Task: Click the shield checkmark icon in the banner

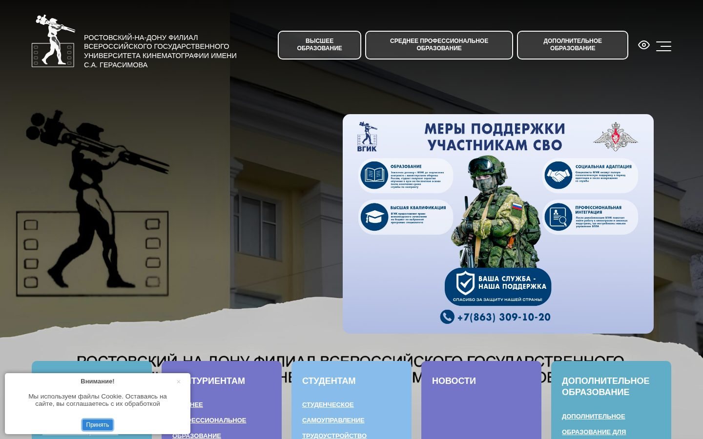Action: click(465, 283)
